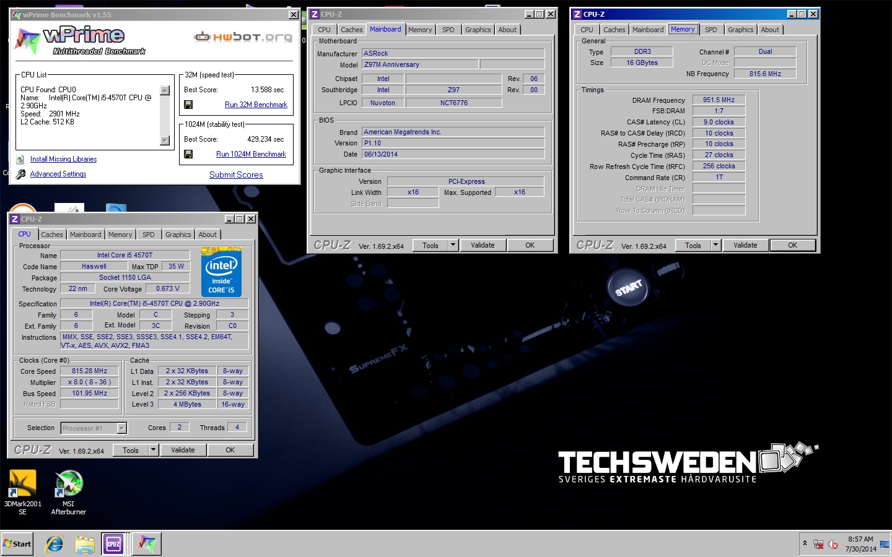Click the Install Missing Libraries icon

[20, 159]
